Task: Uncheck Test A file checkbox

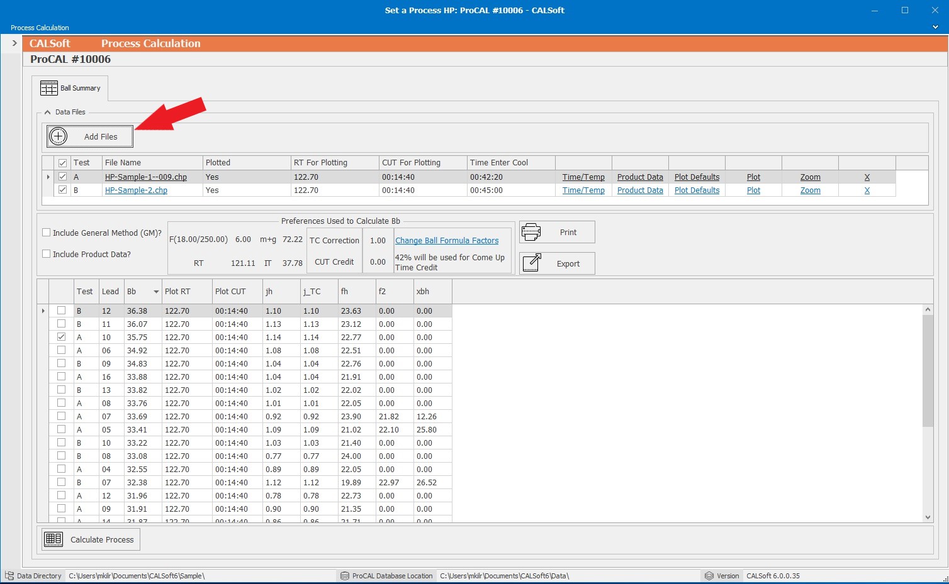Action: click(x=62, y=177)
